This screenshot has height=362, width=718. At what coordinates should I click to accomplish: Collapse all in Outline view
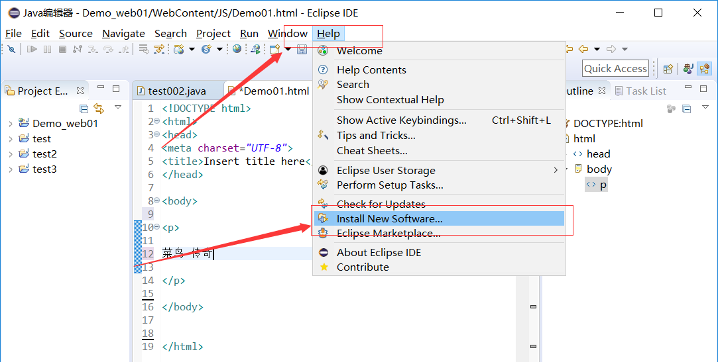point(686,109)
